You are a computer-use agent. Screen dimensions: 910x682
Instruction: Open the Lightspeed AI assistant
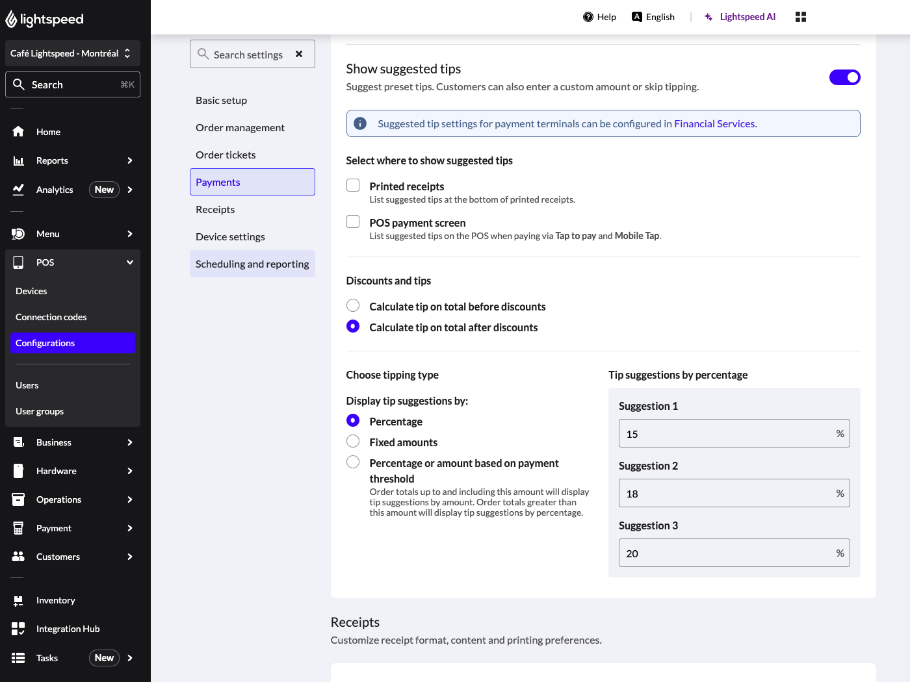(x=740, y=16)
